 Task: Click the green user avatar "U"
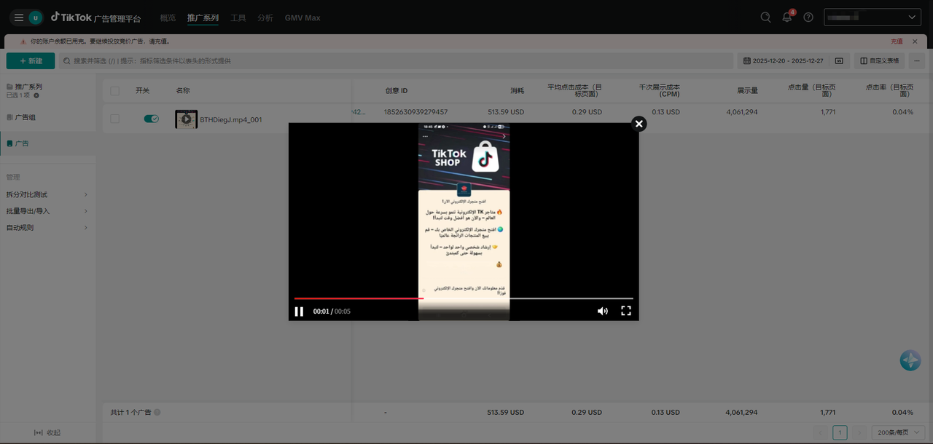click(35, 17)
